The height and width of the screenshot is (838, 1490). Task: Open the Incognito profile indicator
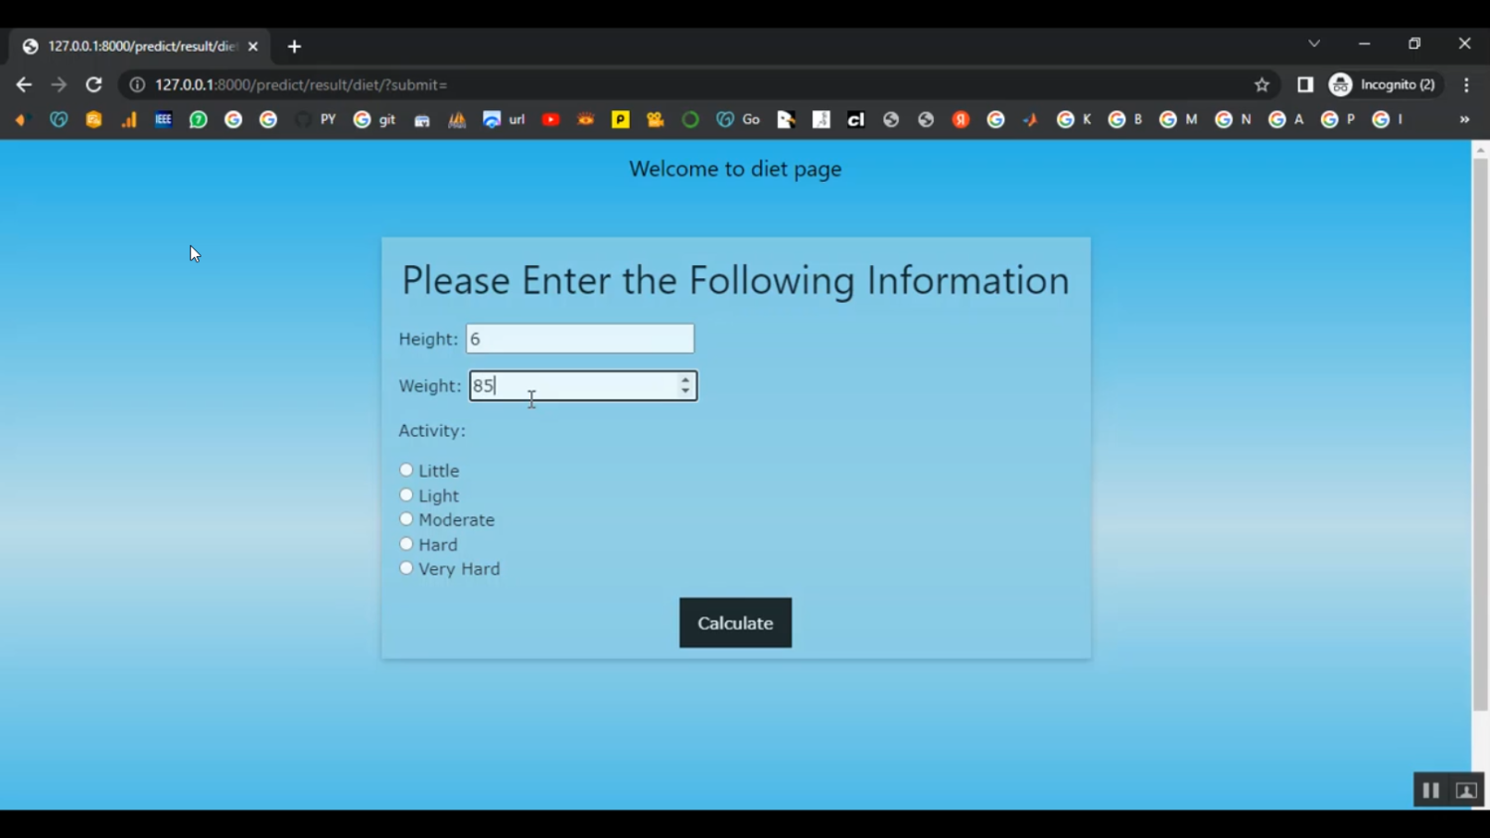tap(1386, 85)
